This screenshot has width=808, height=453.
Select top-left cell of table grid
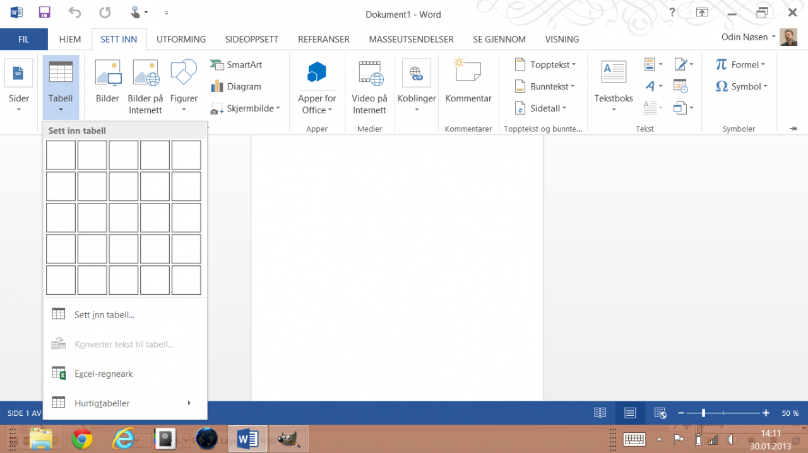61,155
